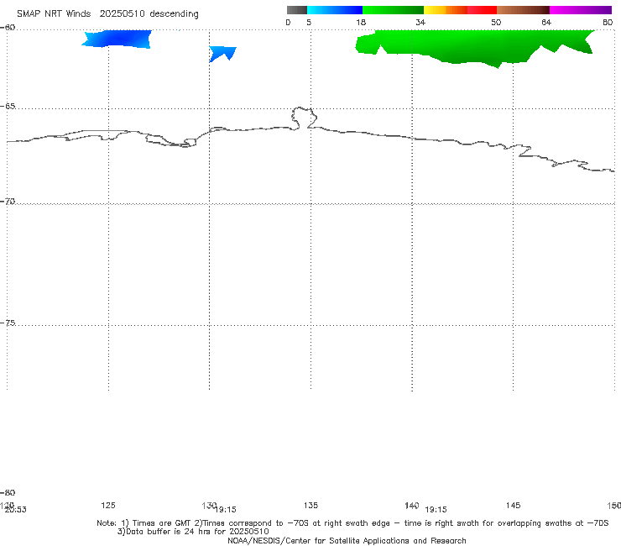Click the small blue wind patch near longitude 130
The width and height of the screenshot is (621, 546).
click(x=222, y=54)
